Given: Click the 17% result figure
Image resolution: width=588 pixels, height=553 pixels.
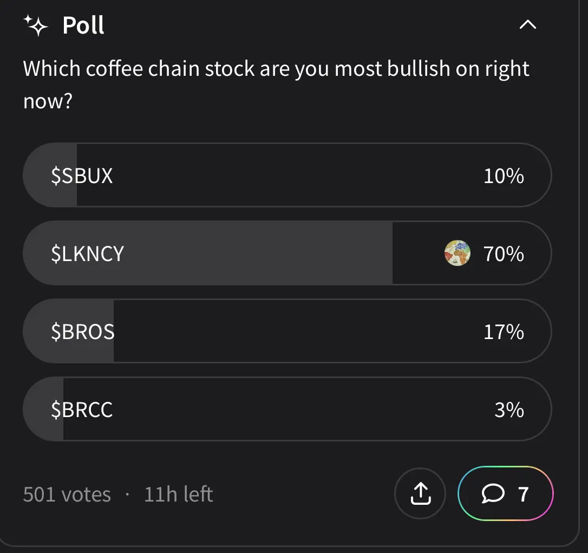Looking at the screenshot, I should (504, 331).
